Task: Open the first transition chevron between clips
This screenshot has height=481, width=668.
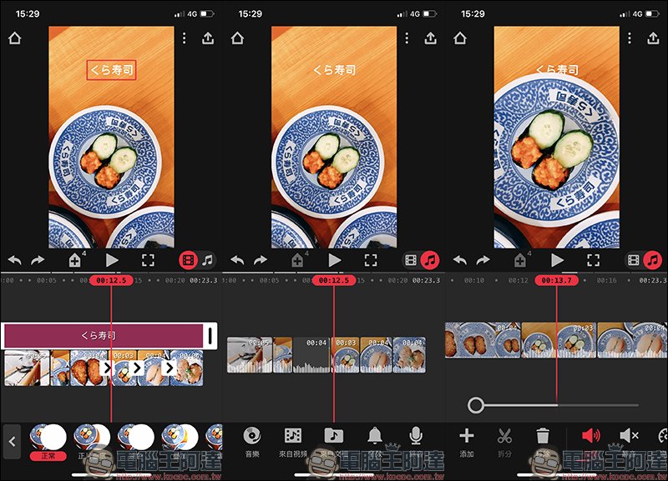Action: (x=107, y=368)
